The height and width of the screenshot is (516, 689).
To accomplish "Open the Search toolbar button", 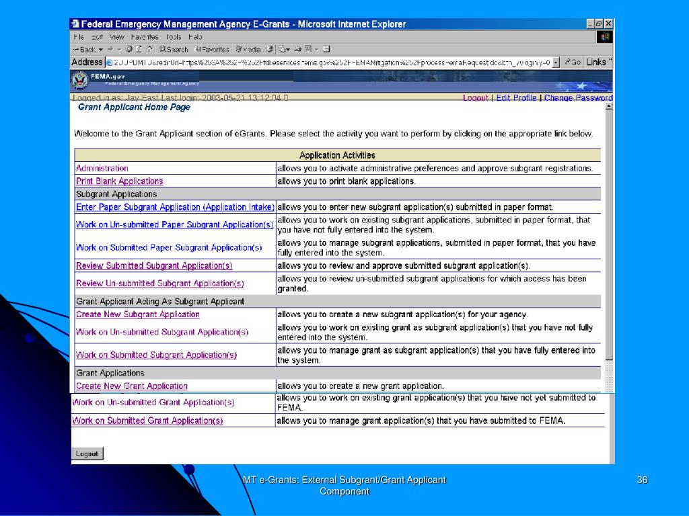I will point(173,50).
